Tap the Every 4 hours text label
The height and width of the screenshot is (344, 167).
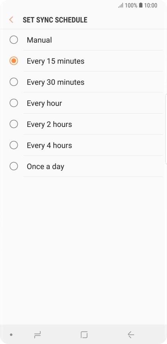pos(49,145)
